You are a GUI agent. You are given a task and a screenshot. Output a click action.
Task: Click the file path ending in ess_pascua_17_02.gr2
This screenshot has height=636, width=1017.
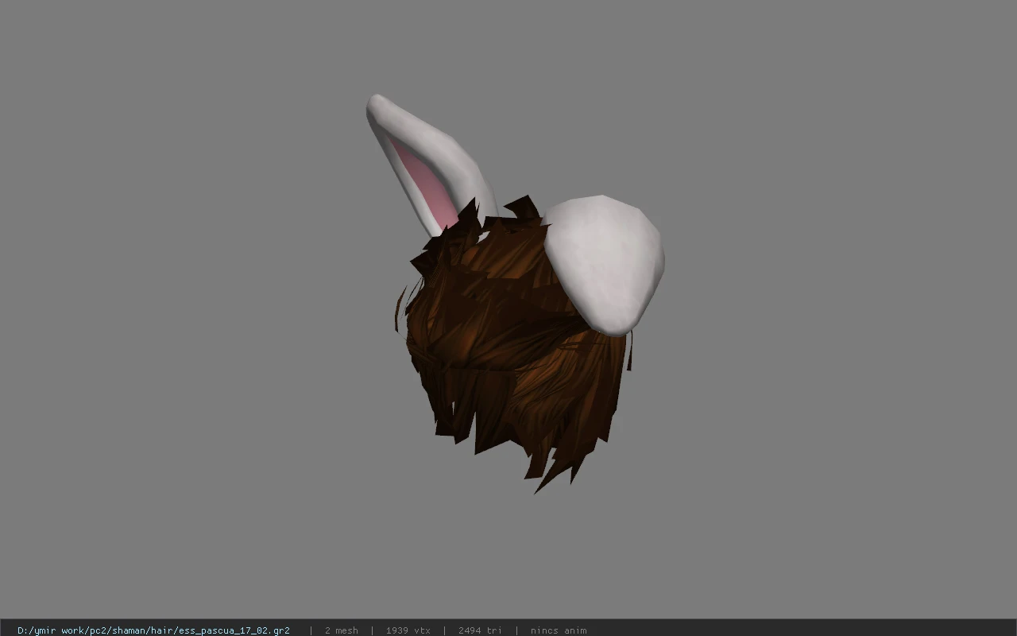[x=153, y=630]
